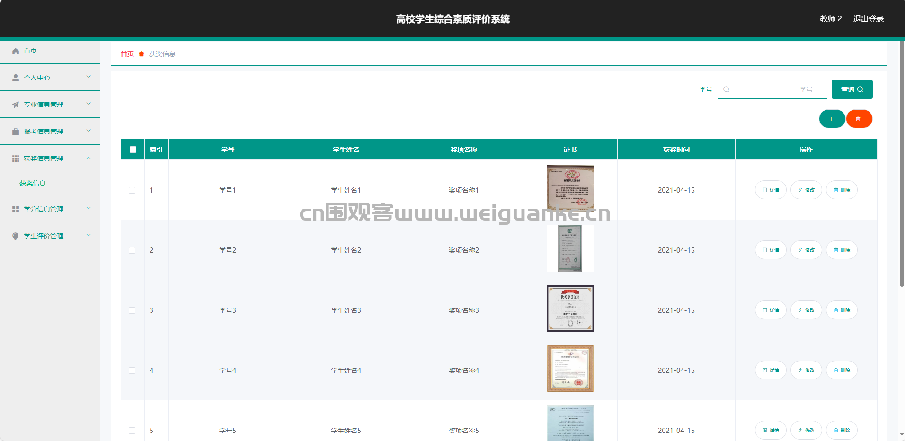Screen dimensions: 905x441
Task: Open certificate thumbnail for 学号2
Action: pos(570,248)
